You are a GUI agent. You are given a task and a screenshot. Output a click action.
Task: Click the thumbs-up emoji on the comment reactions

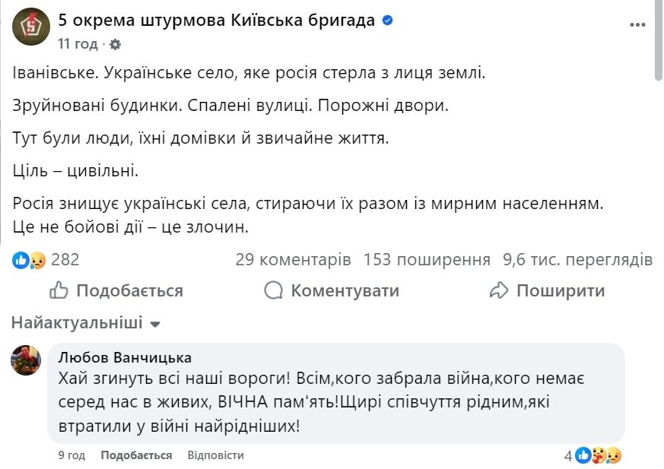click(x=583, y=454)
